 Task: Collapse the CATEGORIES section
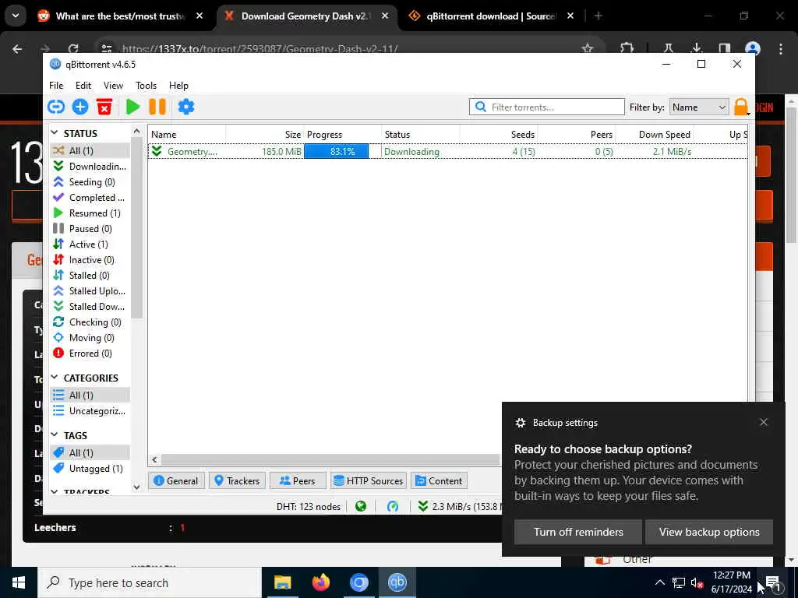click(x=55, y=378)
